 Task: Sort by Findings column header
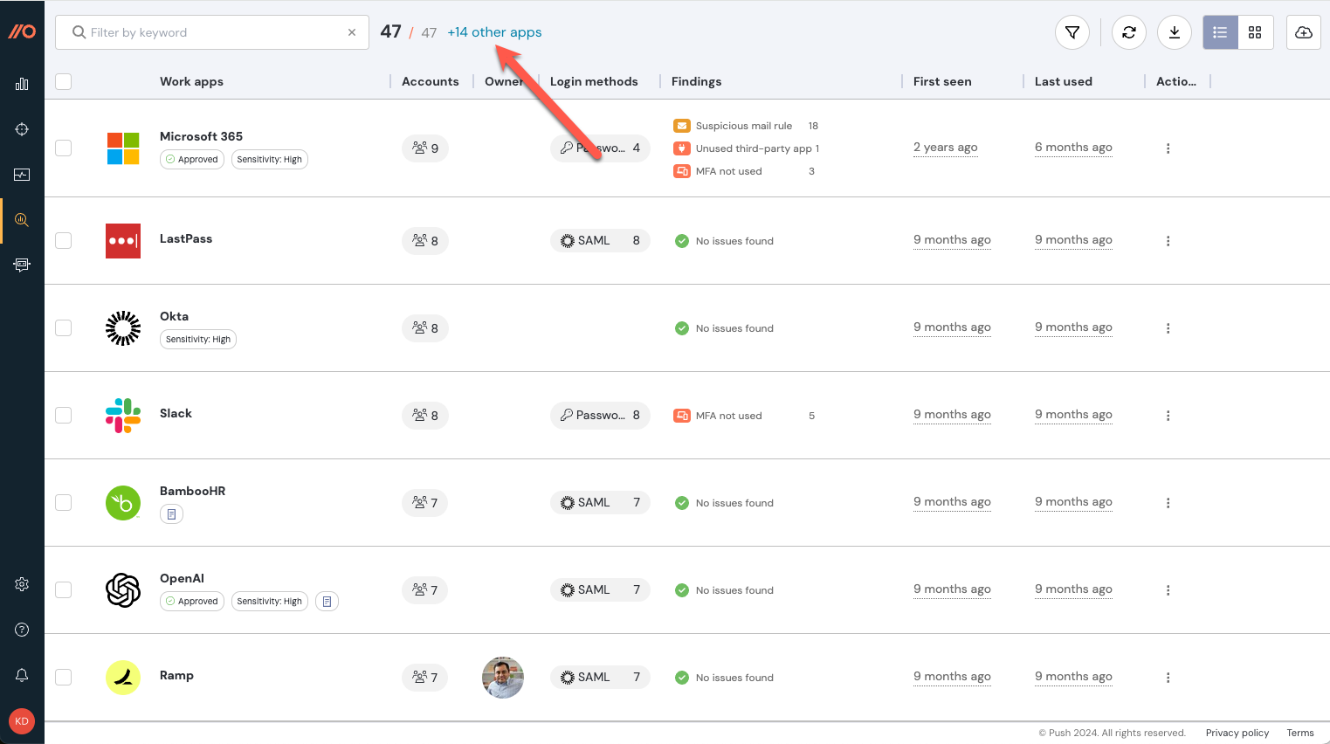pos(696,81)
